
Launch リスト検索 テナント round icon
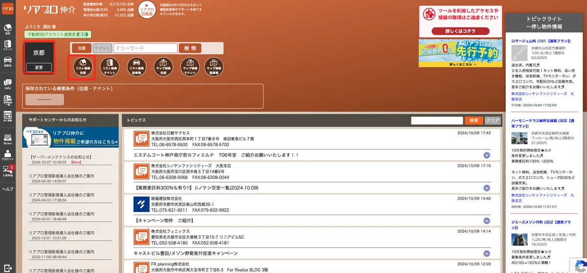tap(110, 67)
